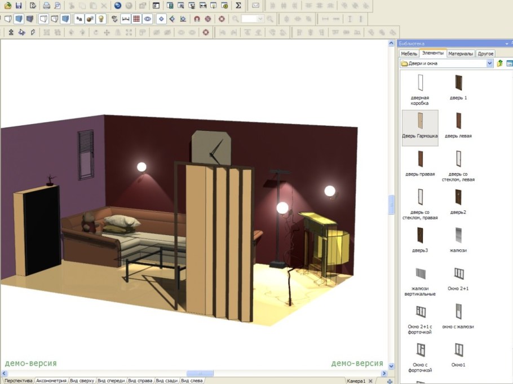Switch to the Материалы tab
This screenshot has height=384, width=513.
tap(461, 54)
